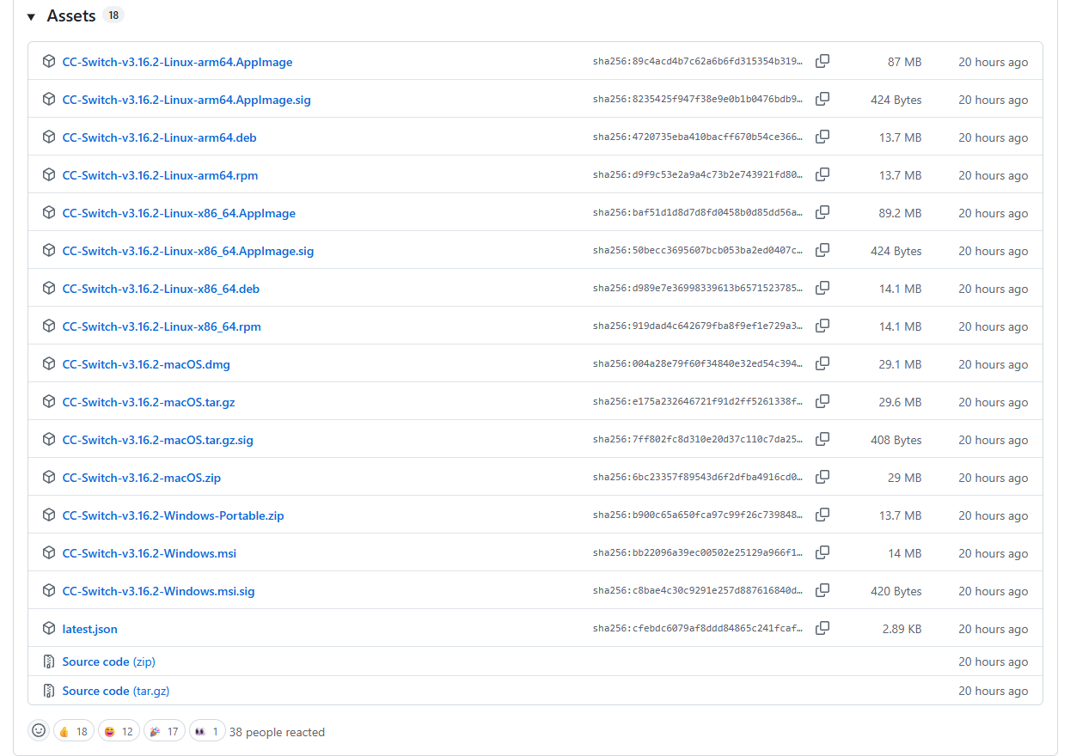Screen dimensions: 1070x756
Task: Copy SHA256 of Linux-x86_64.AppImage
Action: pyautogui.click(x=822, y=212)
